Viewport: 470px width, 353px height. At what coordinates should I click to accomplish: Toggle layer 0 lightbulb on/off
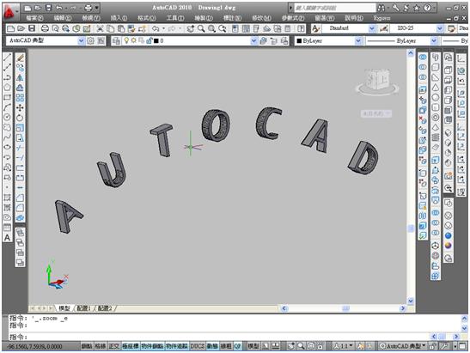pyautogui.click(x=126, y=40)
